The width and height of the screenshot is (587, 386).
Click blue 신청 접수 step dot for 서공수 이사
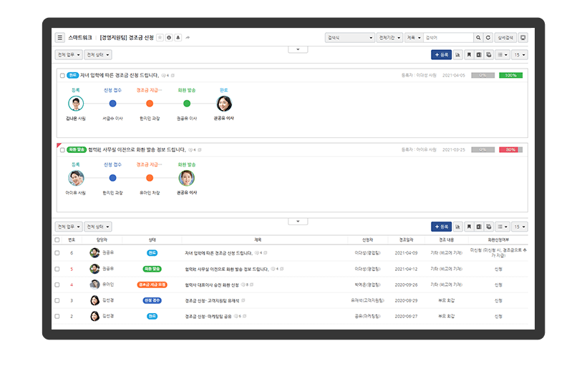pos(112,104)
